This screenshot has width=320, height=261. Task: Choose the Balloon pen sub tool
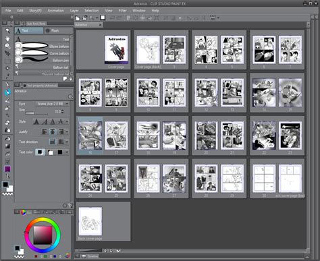tap(43, 60)
